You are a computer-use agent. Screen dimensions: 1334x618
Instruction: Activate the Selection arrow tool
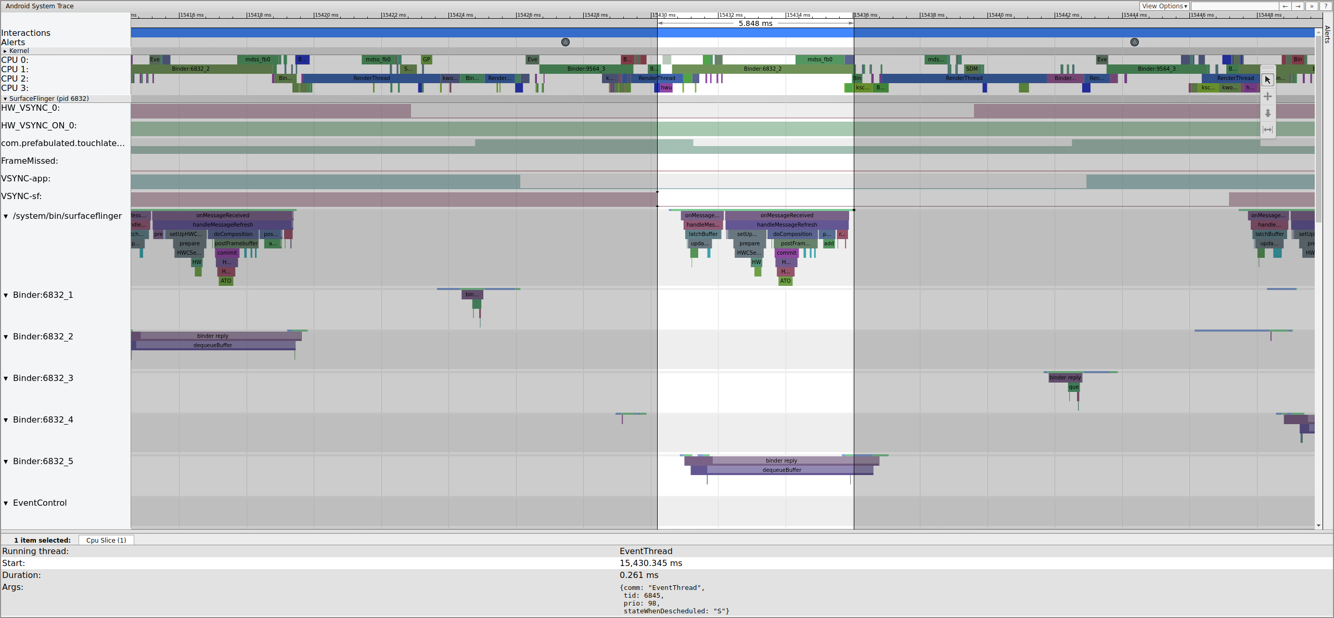(x=1267, y=80)
